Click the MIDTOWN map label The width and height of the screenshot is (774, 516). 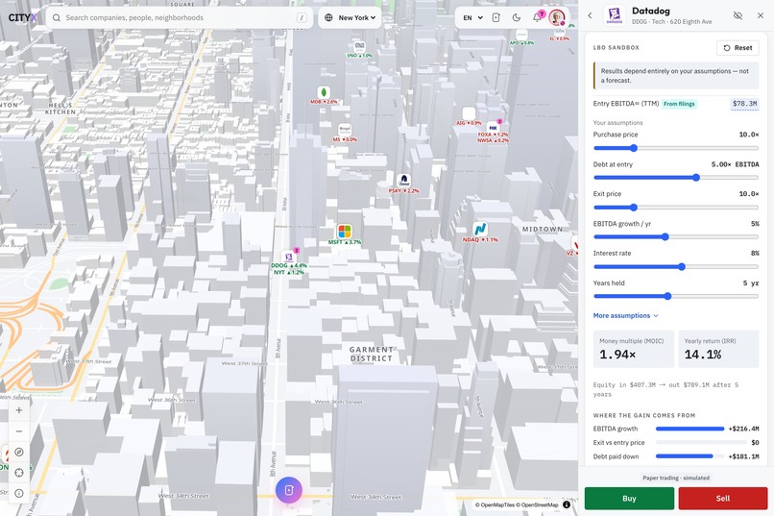point(542,229)
